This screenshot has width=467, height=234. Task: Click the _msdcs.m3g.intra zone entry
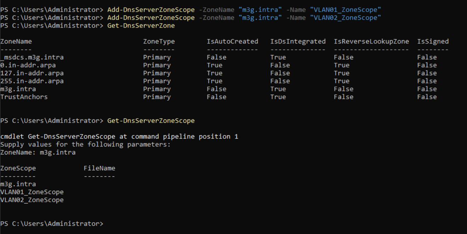32,57
